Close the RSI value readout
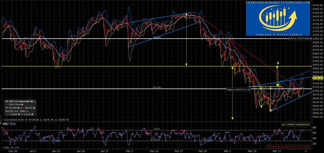The width and height of the screenshot is (324, 153). click(3, 147)
